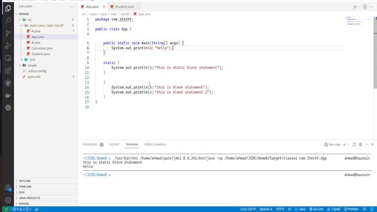Maximize the panel with the up chevron

click(x=367, y=144)
